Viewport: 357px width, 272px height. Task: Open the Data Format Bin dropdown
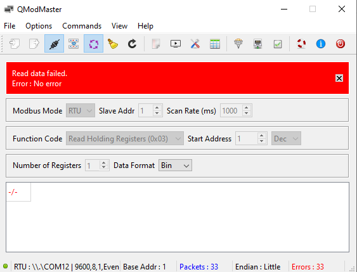tap(175, 165)
